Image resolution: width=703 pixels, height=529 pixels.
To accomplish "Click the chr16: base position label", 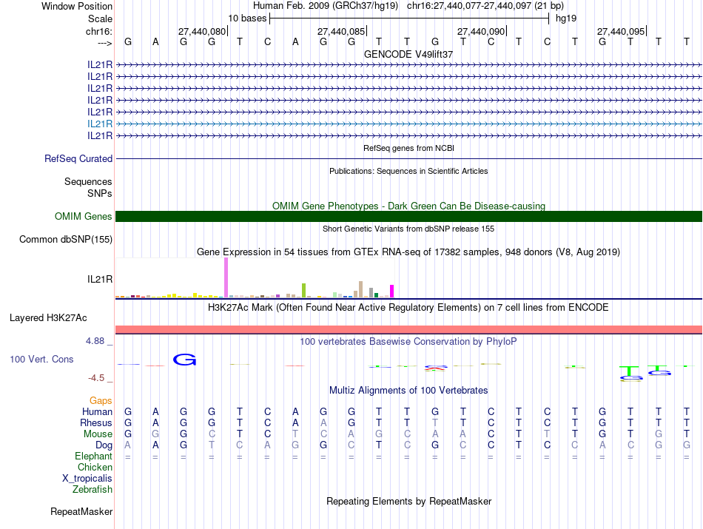I will (98, 31).
